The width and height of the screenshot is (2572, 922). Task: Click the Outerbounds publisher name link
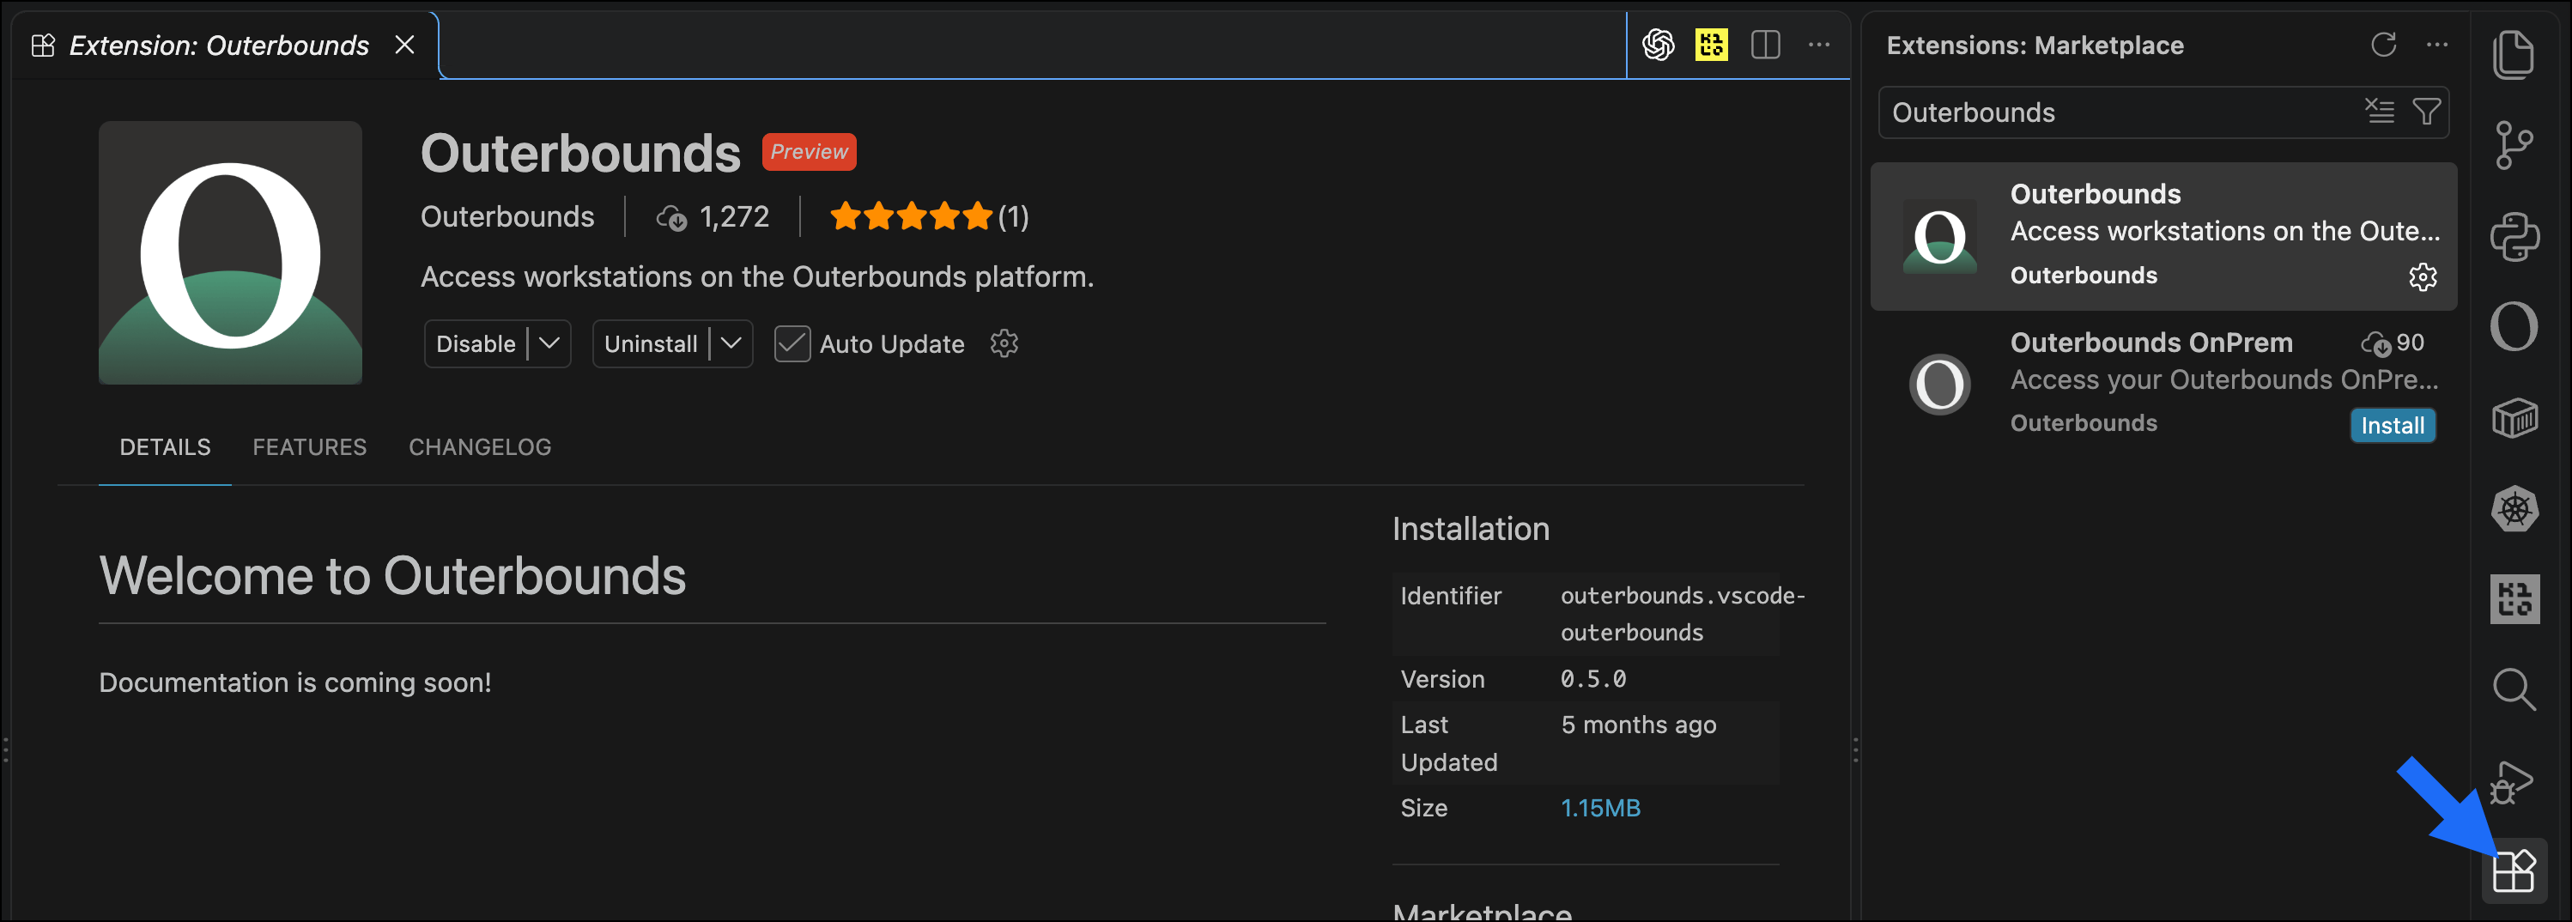click(x=507, y=217)
